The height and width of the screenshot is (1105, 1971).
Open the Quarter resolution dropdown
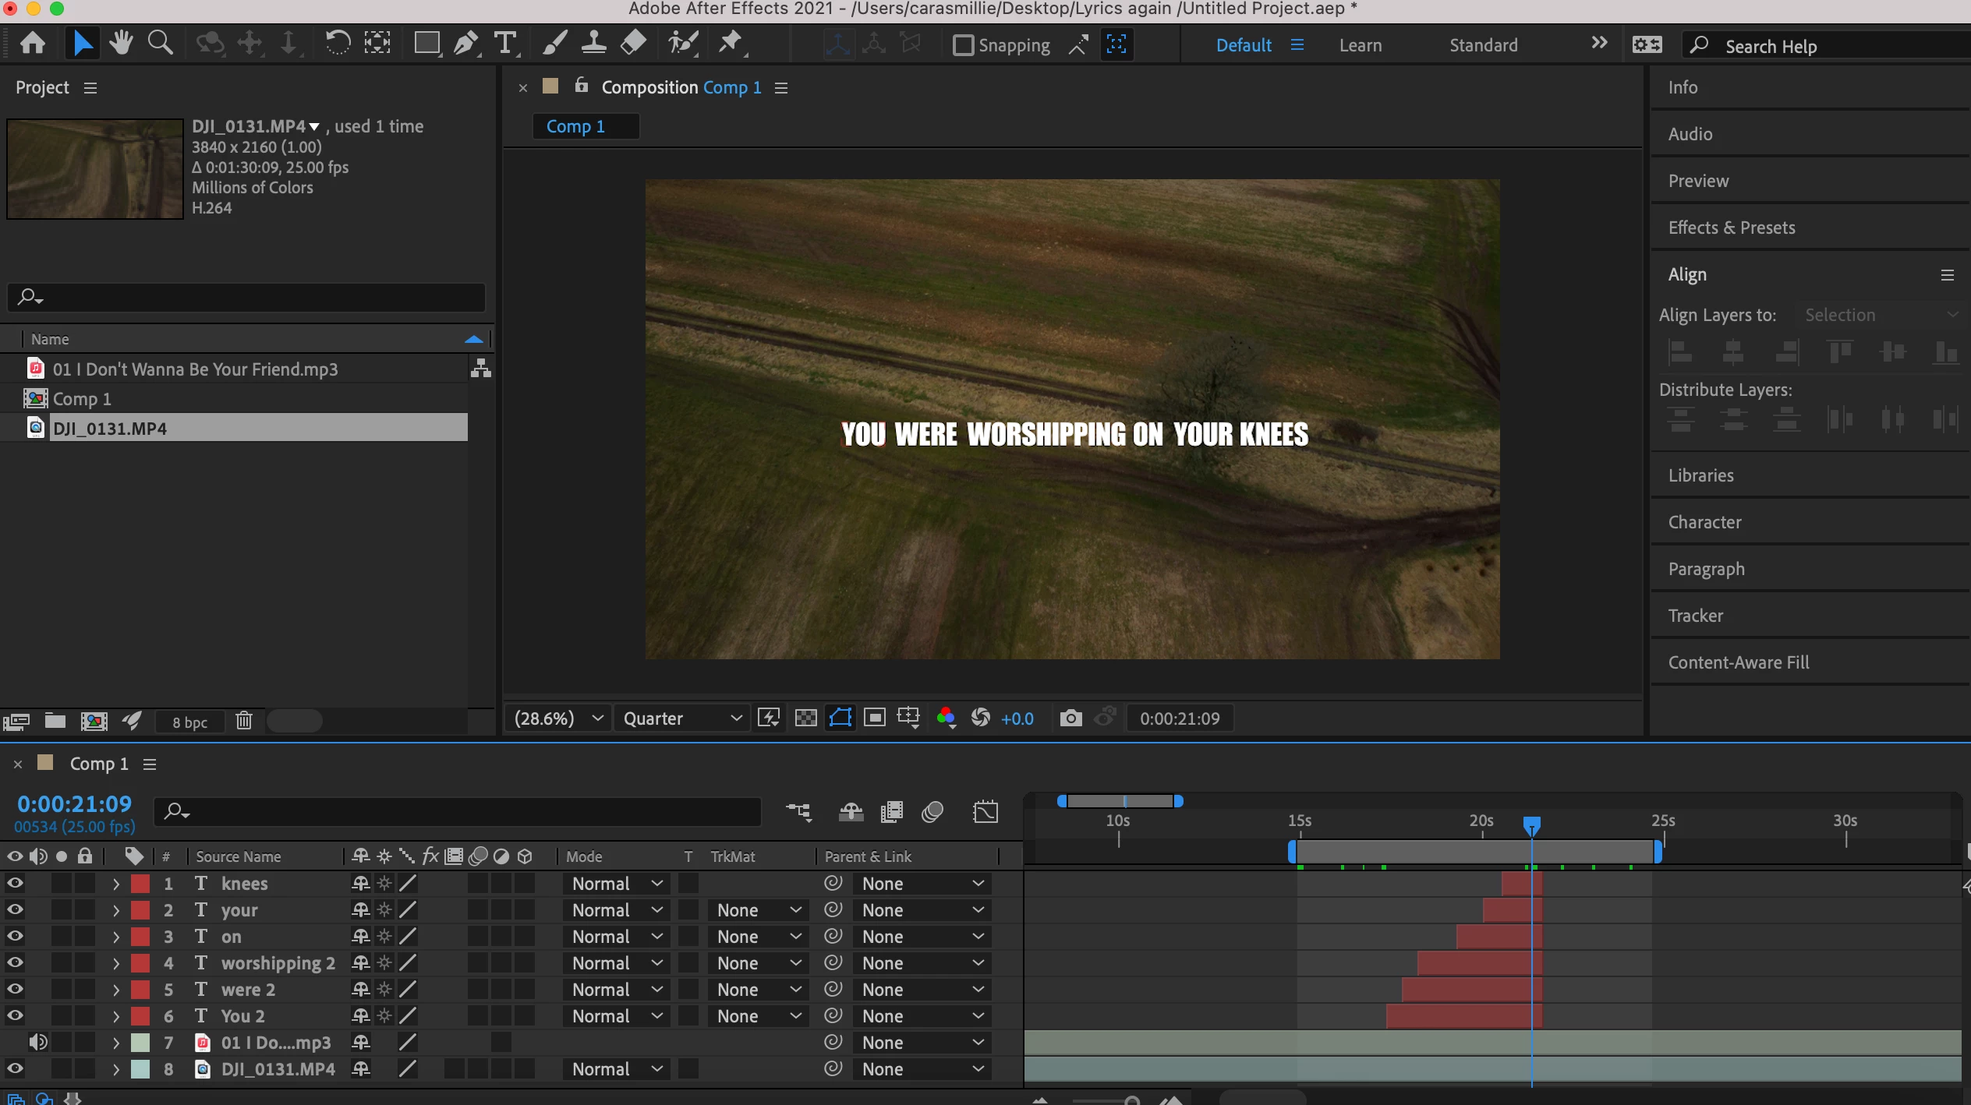681,718
